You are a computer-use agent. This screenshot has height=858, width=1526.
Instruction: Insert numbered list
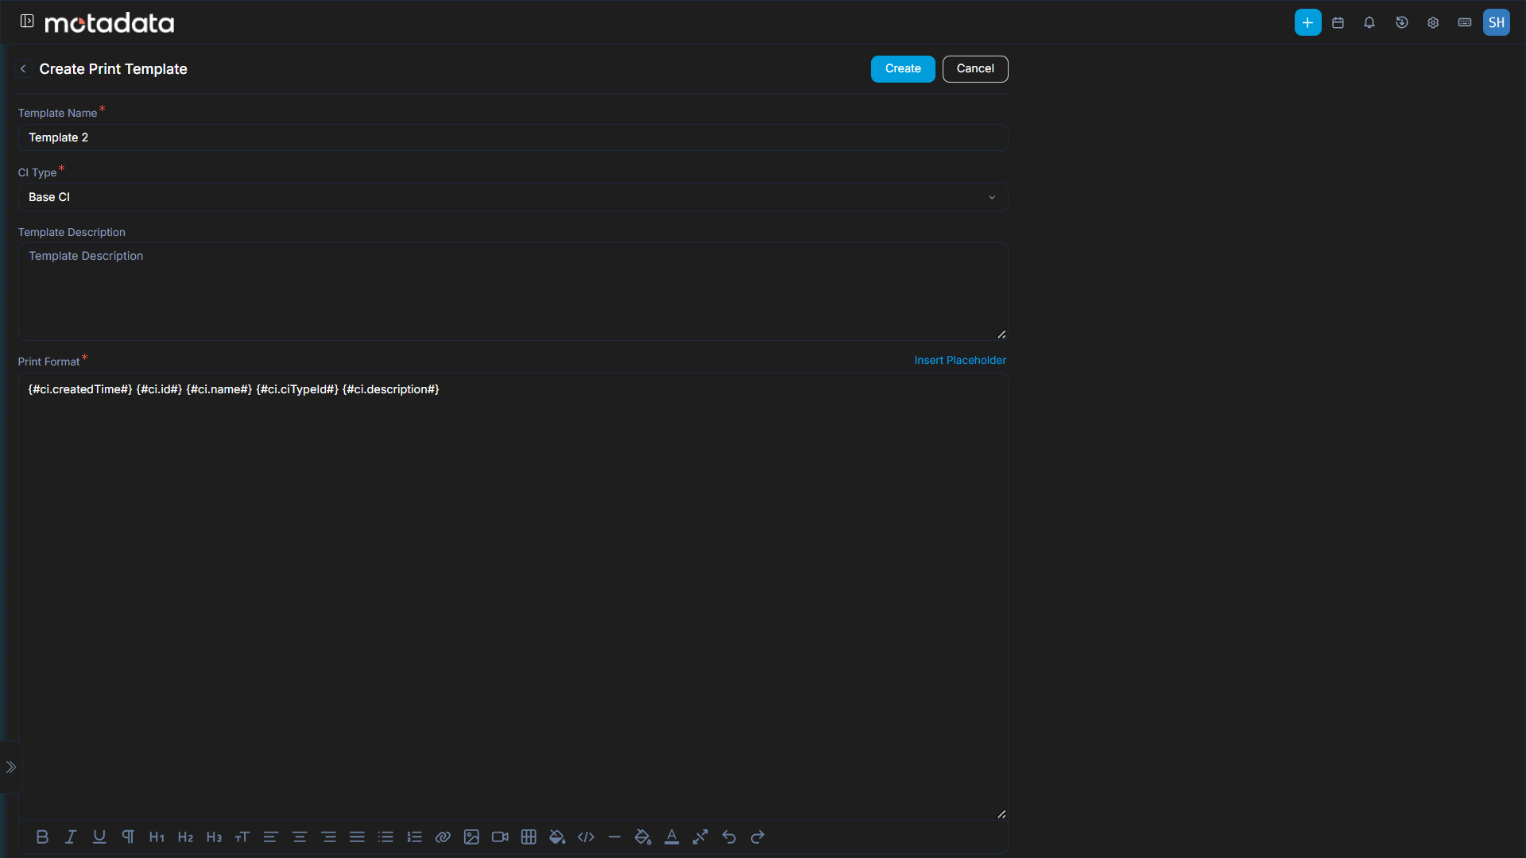click(x=414, y=837)
